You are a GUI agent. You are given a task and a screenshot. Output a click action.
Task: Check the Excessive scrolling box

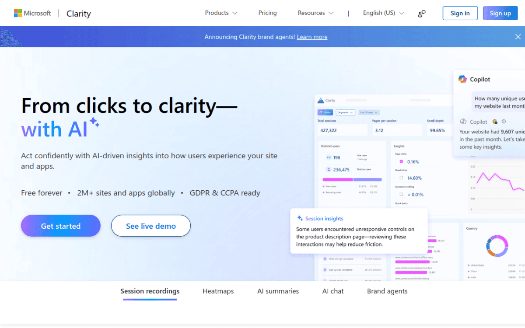click(401, 194)
